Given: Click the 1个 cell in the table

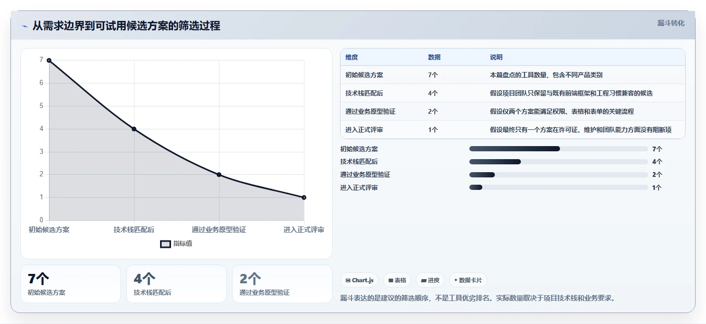Looking at the screenshot, I should coord(433,130).
